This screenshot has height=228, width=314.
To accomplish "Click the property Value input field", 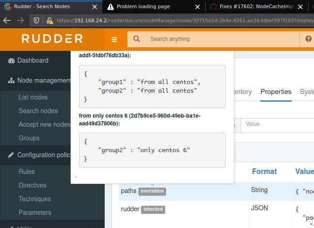I will pyautogui.click(x=278, y=125).
